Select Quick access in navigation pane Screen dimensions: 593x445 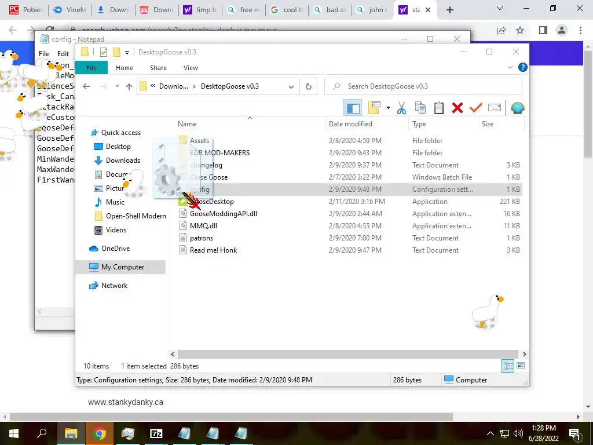tap(120, 133)
